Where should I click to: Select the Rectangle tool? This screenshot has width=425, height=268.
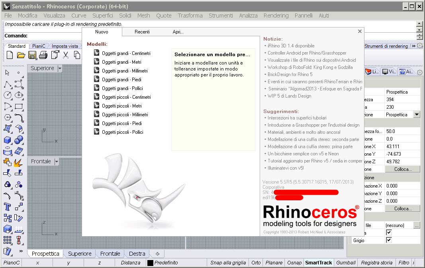pos(19,106)
